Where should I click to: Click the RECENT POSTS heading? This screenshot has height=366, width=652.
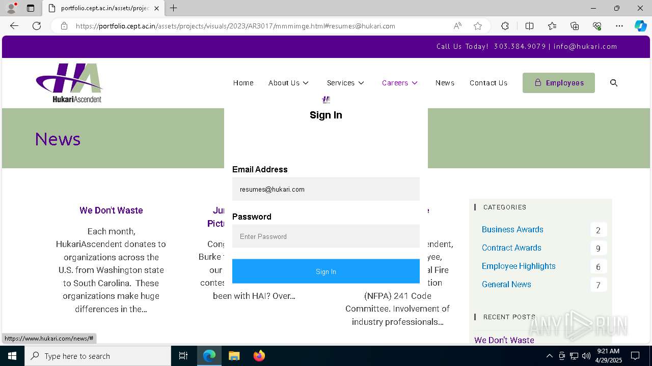coord(509,317)
